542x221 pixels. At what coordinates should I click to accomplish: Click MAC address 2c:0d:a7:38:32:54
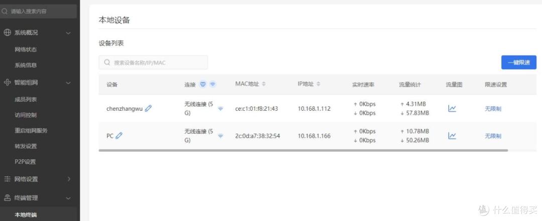pos(257,136)
